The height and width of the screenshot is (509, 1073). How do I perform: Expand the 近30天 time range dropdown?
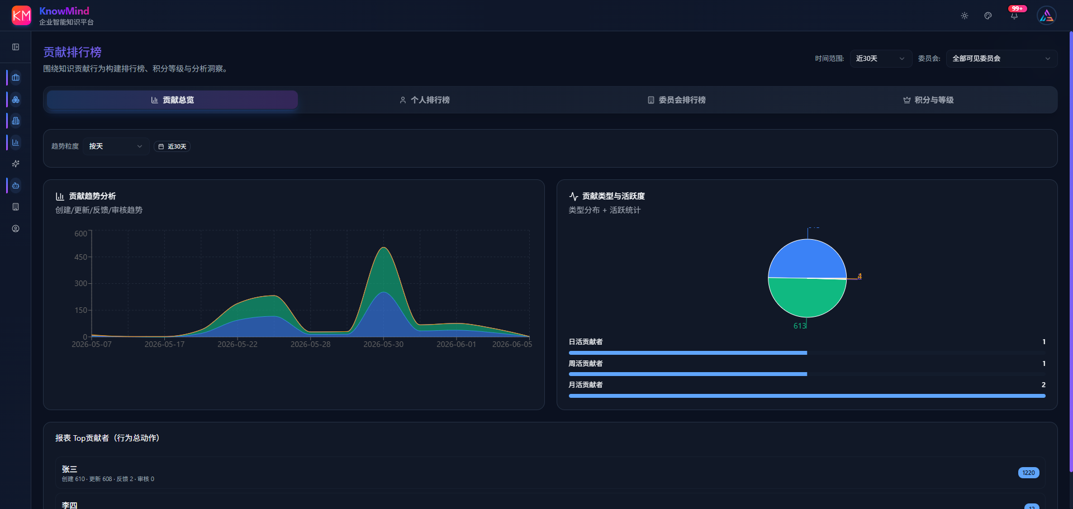coord(881,59)
